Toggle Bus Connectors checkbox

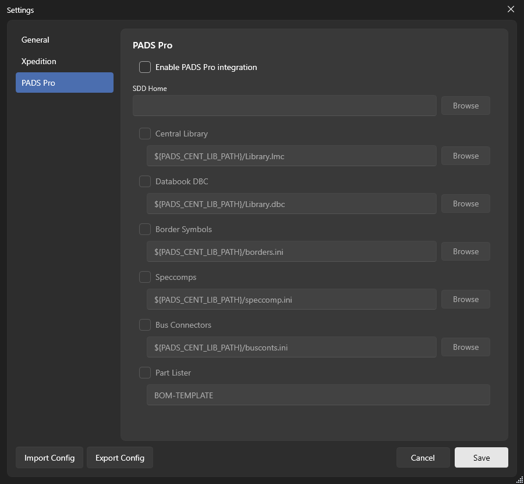coord(145,325)
